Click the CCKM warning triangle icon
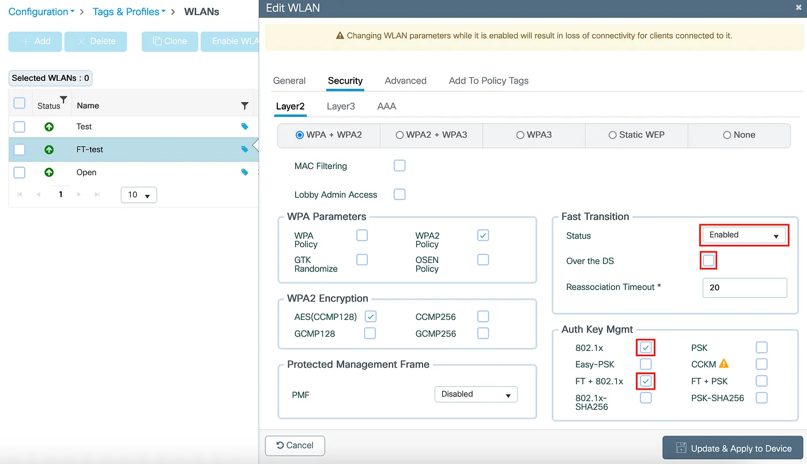 pyautogui.click(x=724, y=364)
